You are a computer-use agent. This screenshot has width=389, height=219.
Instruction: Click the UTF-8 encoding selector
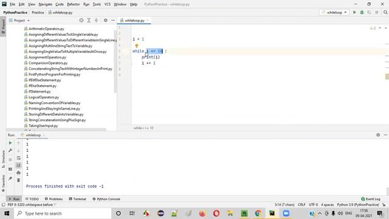click(314, 205)
